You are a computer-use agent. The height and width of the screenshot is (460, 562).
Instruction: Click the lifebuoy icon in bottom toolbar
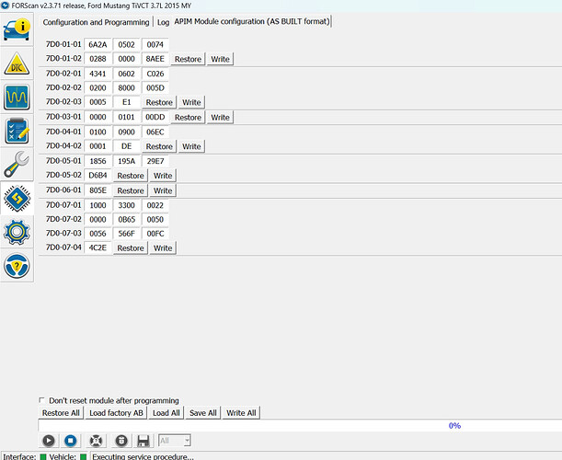pos(96,441)
